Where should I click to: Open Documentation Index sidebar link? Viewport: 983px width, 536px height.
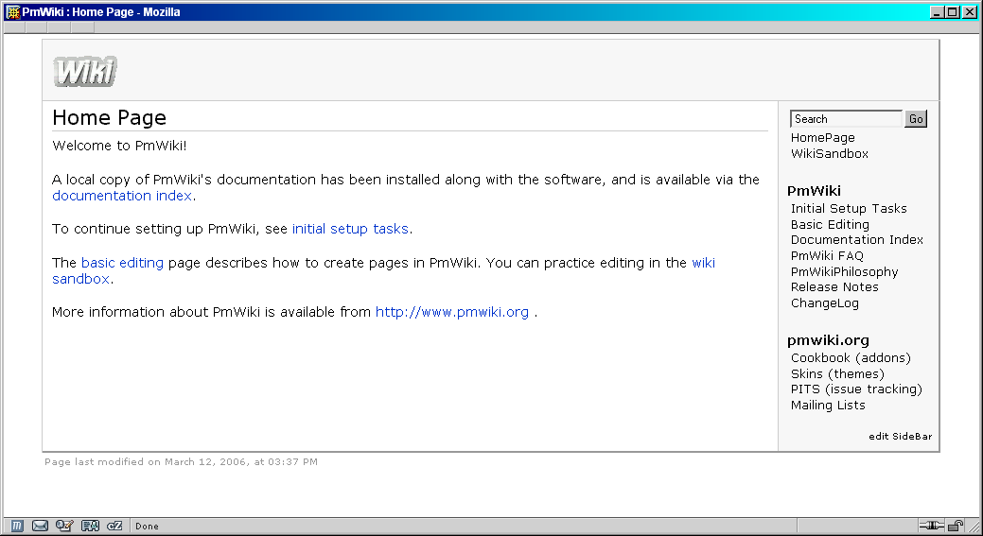(857, 240)
